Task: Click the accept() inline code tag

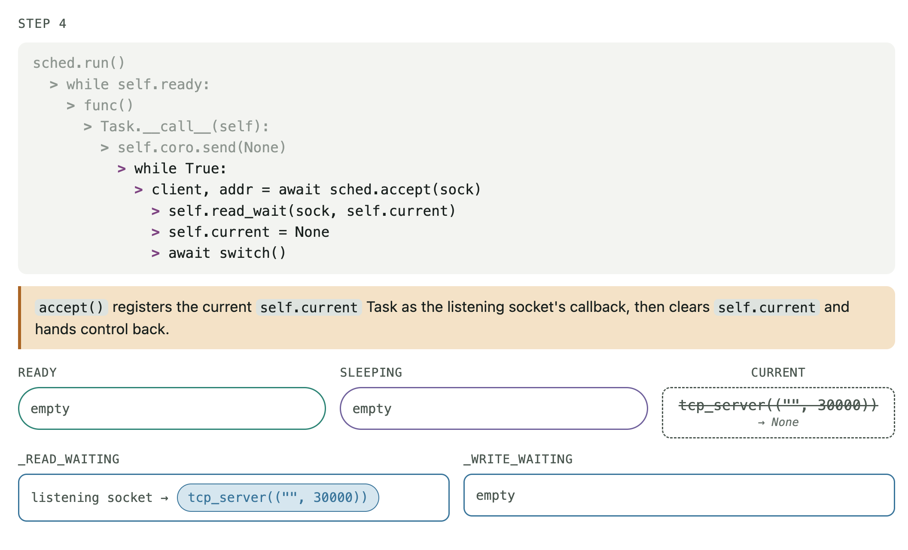Action: coord(71,307)
